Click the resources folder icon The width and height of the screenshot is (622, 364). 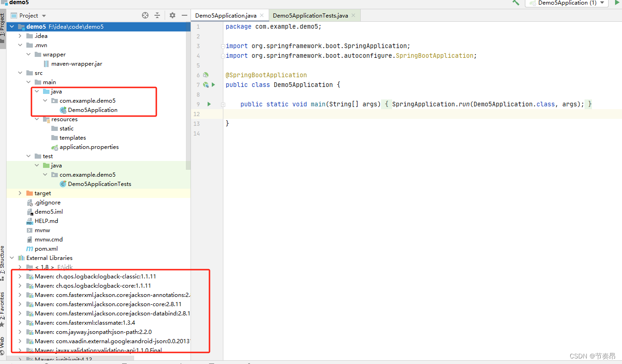pyautogui.click(x=46, y=119)
